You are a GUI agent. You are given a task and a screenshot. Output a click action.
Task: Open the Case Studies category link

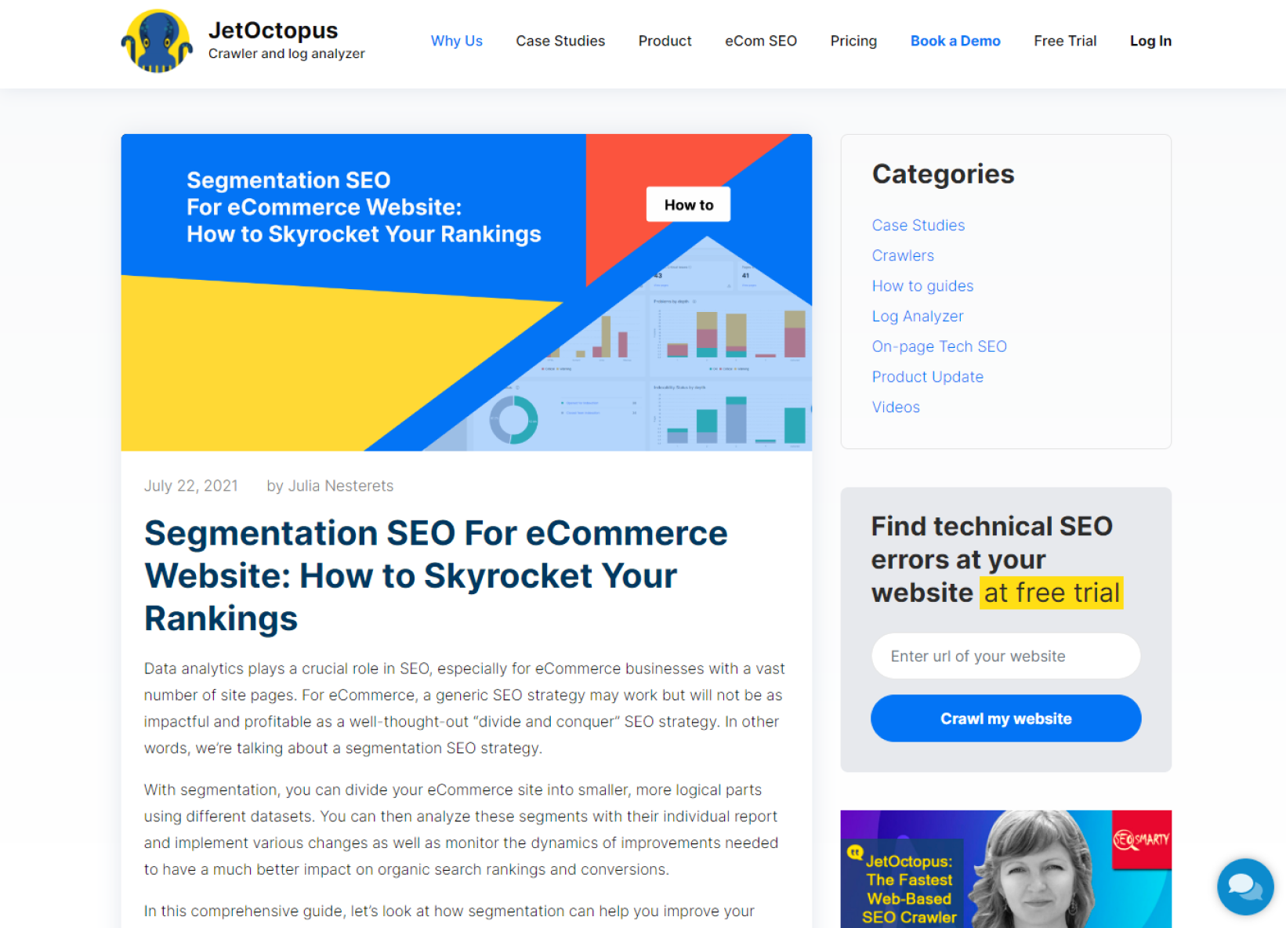click(x=918, y=225)
